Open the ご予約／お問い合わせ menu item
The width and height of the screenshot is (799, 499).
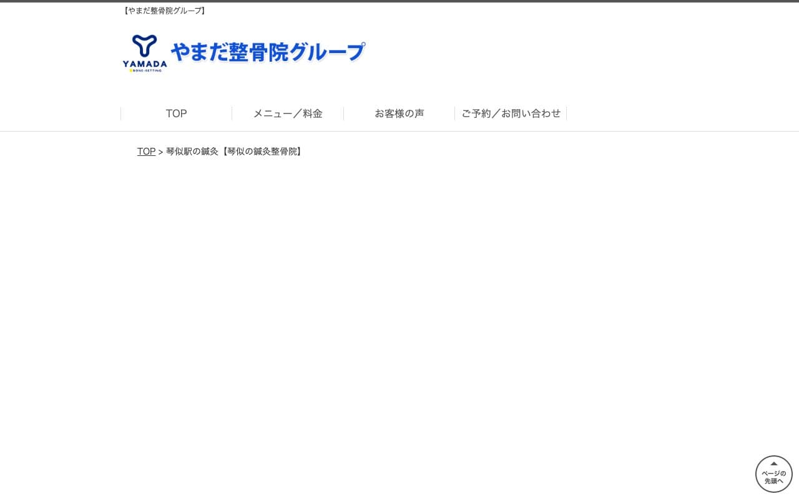(511, 114)
